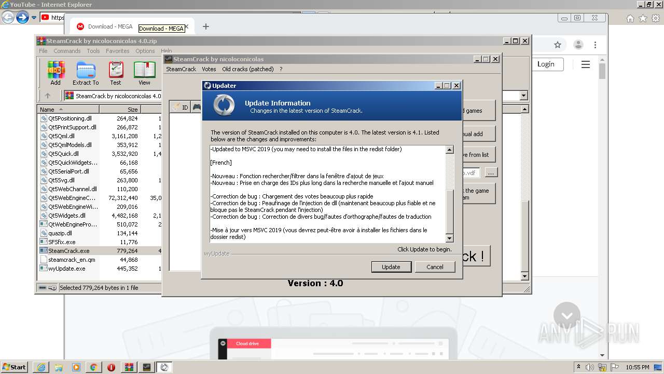This screenshot has height=374, width=664.
Task: Click Internet Explorer forward button
Action: [x=22, y=18]
